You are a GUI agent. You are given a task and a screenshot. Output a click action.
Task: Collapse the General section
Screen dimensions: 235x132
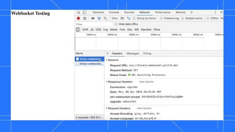107,60
